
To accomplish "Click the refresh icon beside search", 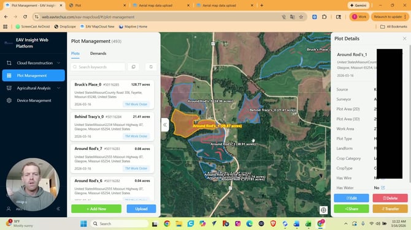I will (x=151, y=67).
